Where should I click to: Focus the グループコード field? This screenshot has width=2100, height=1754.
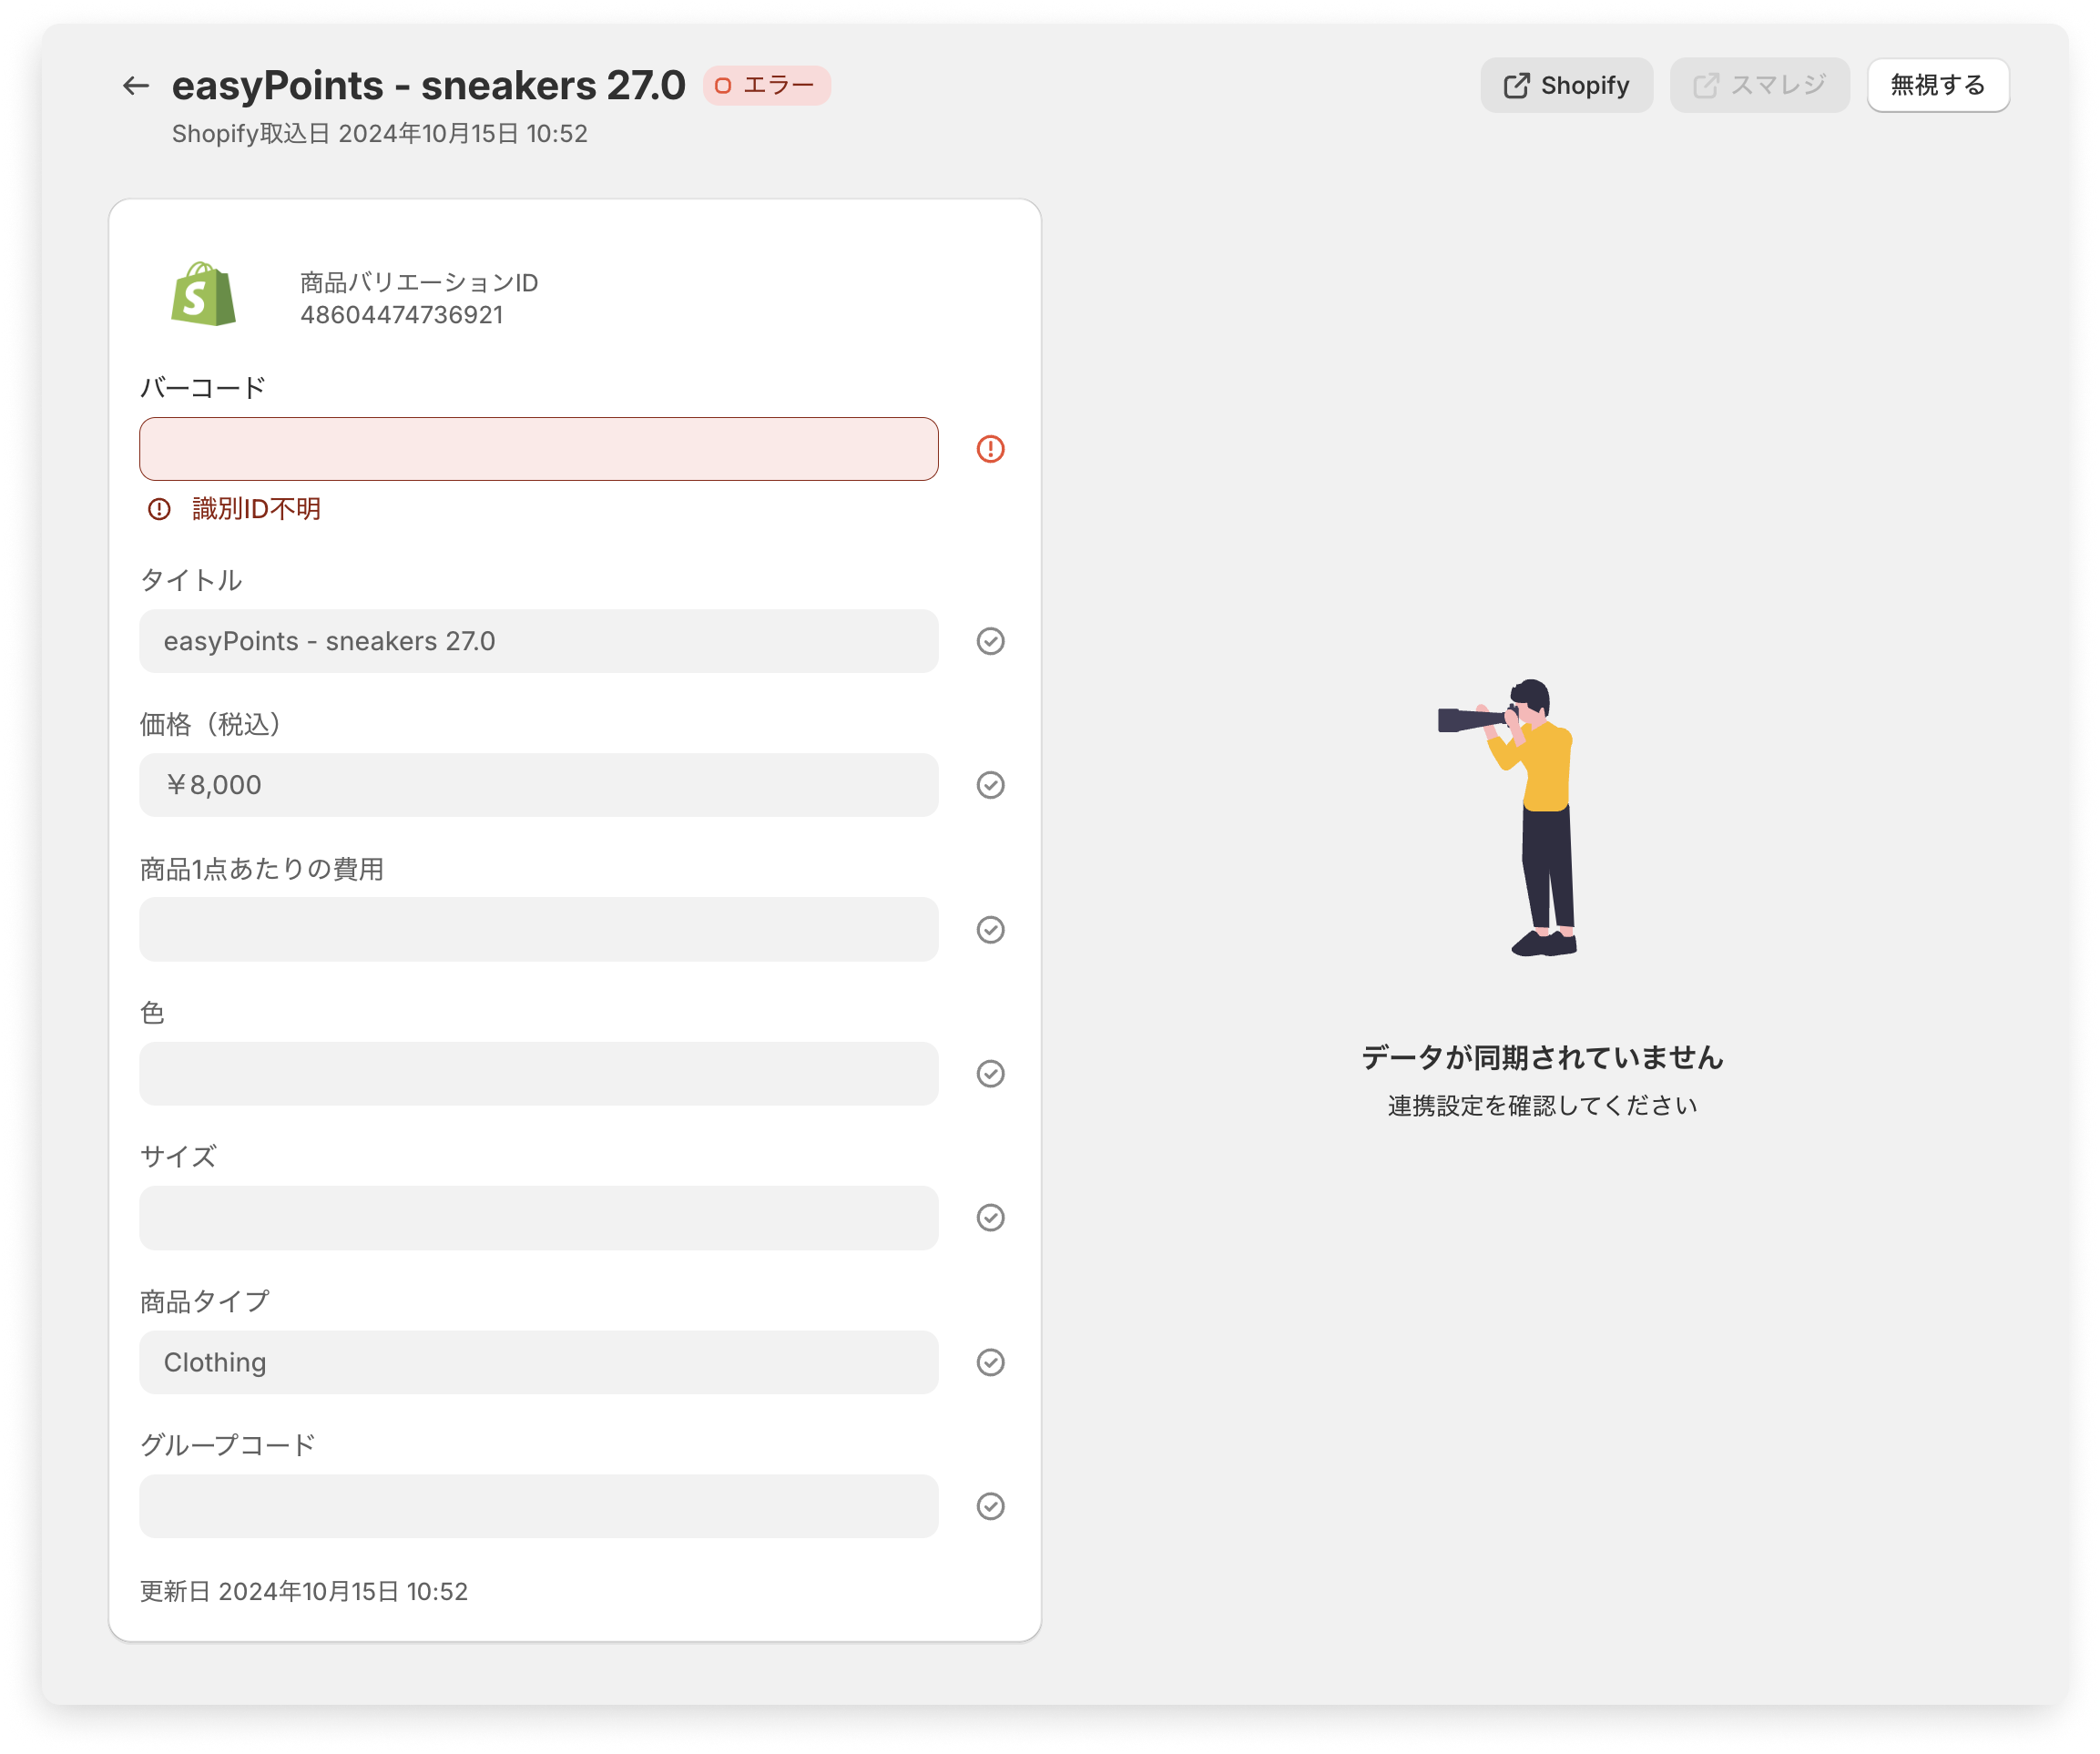538,1506
